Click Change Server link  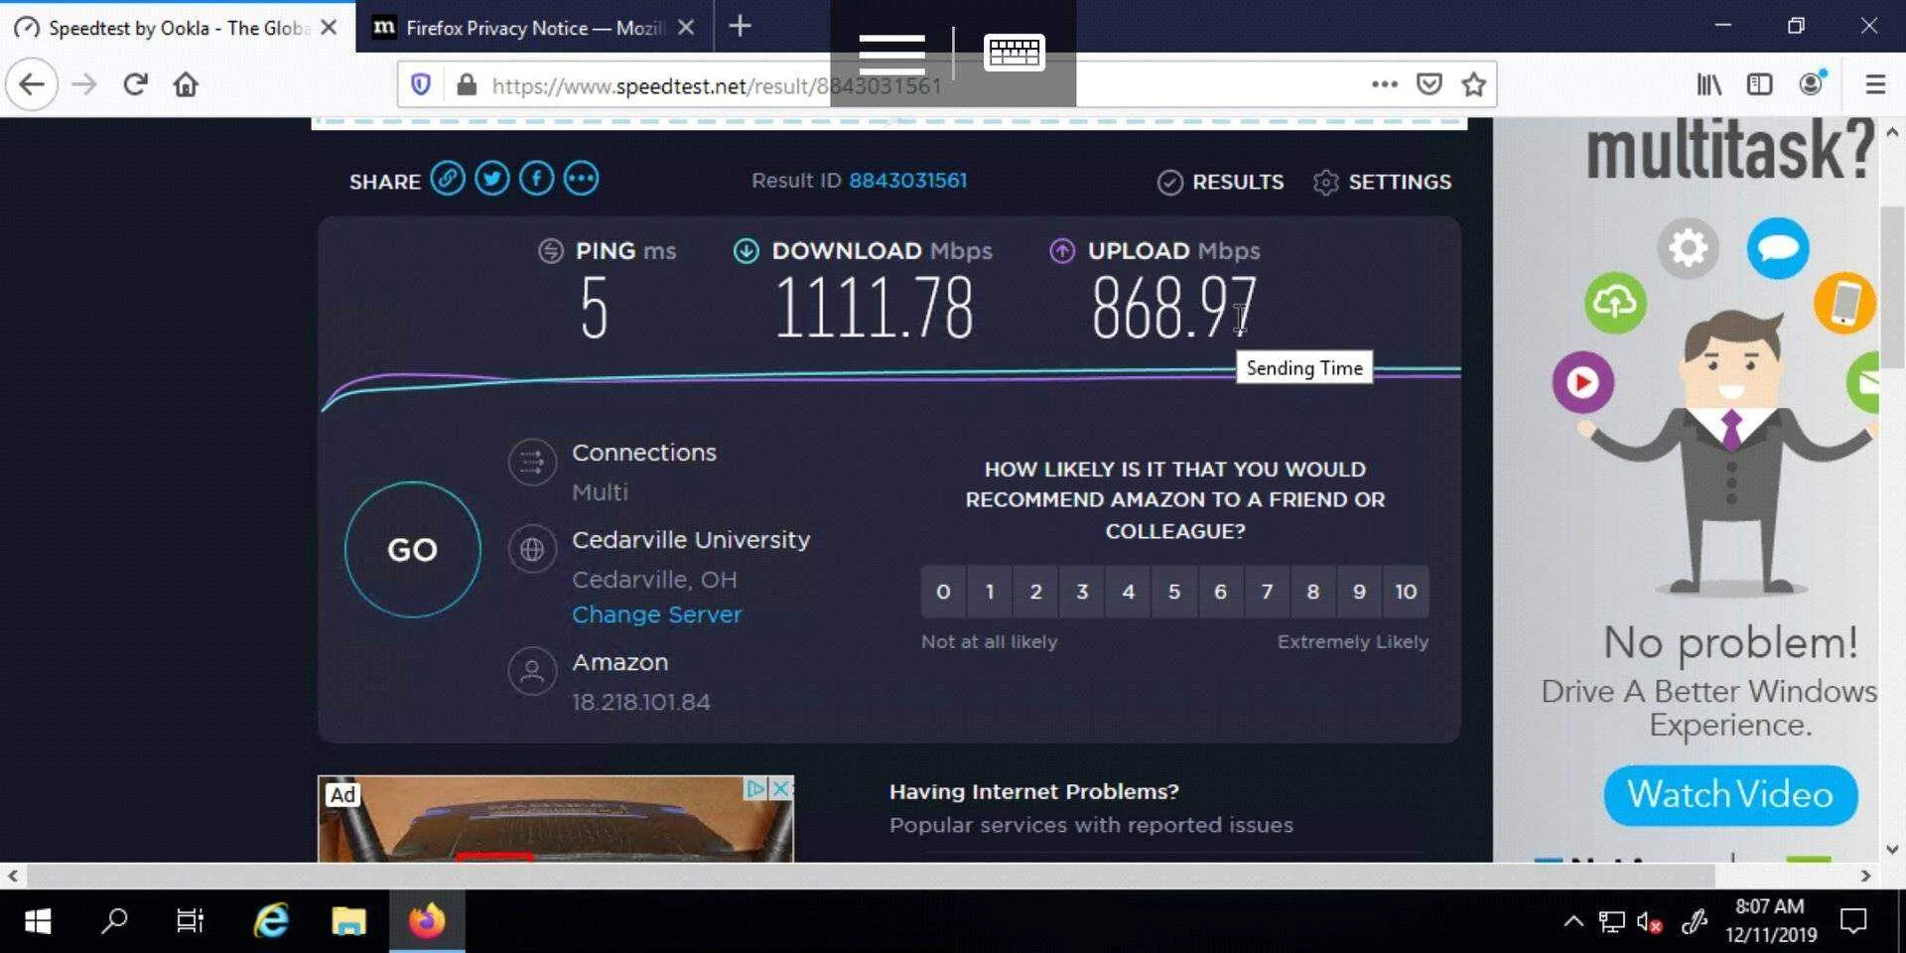[x=656, y=614]
